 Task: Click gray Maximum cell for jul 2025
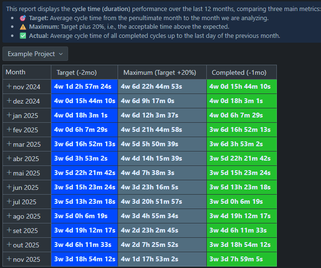pos(162,202)
